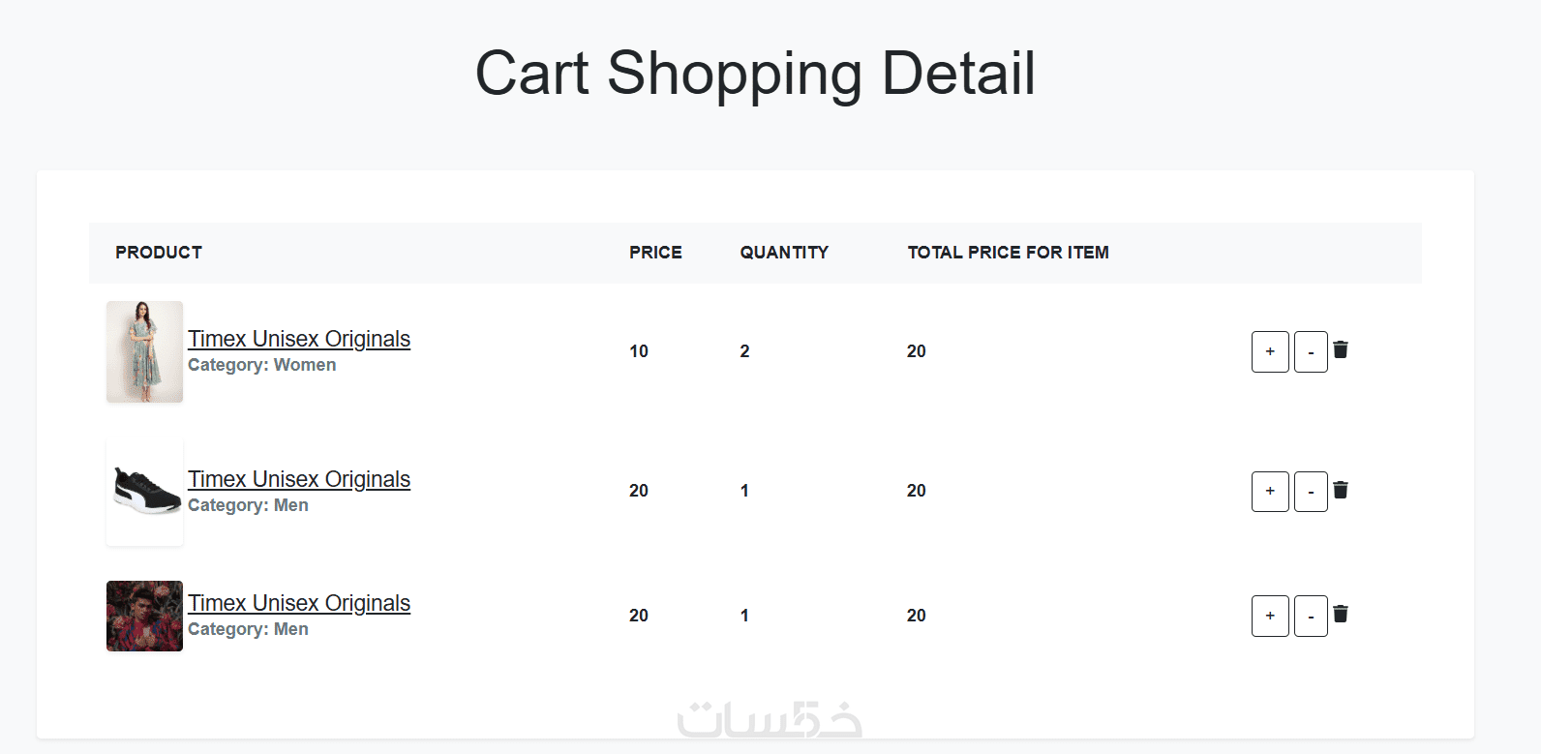Remove the black sneaker item via trash icon
The width and height of the screenshot is (1541, 754).
tap(1341, 490)
